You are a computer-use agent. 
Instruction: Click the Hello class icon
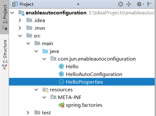(61, 66)
